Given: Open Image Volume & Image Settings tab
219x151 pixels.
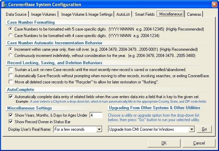Looking at the screenshot, I should 87,14.
